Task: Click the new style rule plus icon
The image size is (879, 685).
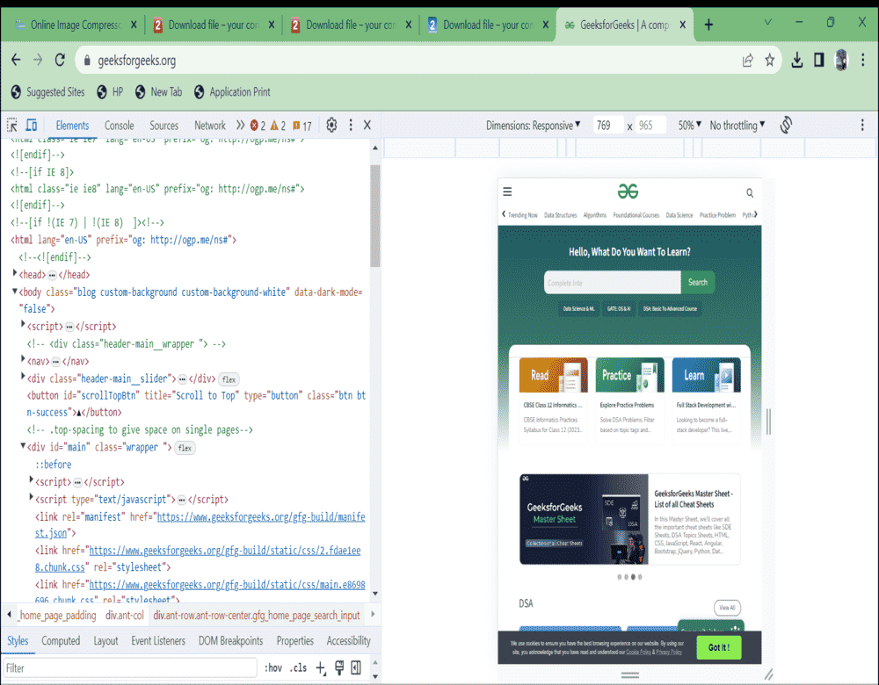Action: pos(321,668)
